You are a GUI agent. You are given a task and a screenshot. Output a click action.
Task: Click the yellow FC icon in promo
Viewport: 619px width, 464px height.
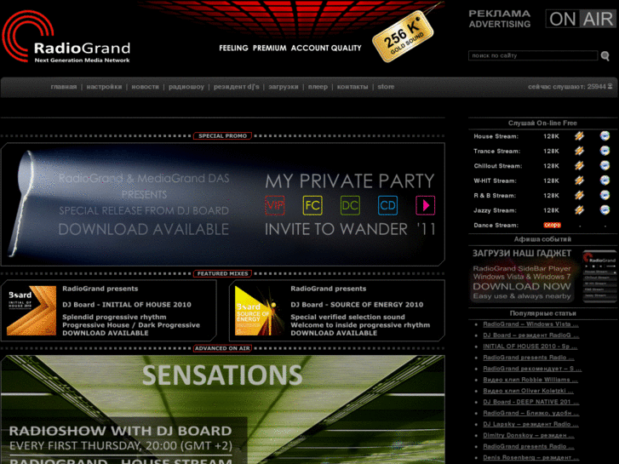[312, 205]
